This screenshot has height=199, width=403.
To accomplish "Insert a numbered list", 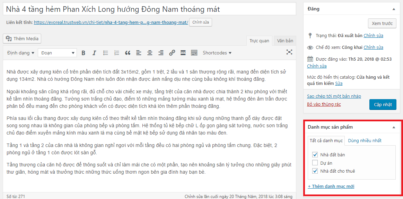I will (x=117, y=53).
